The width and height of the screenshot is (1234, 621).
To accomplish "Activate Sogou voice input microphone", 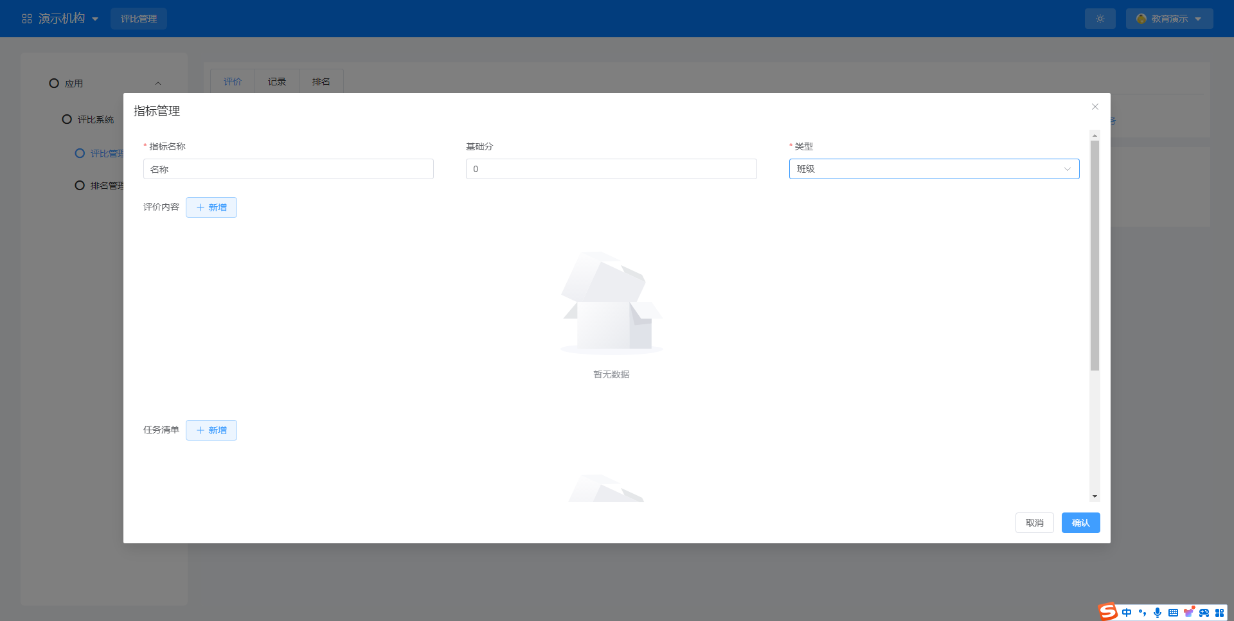I will pos(1158,613).
